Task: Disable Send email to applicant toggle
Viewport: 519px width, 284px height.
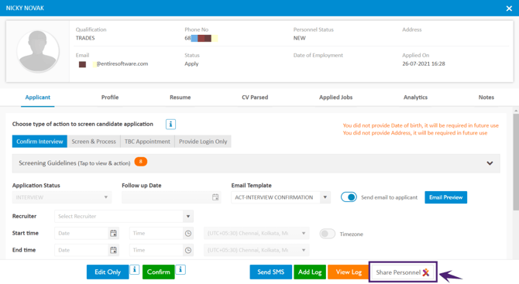Action: (349, 197)
